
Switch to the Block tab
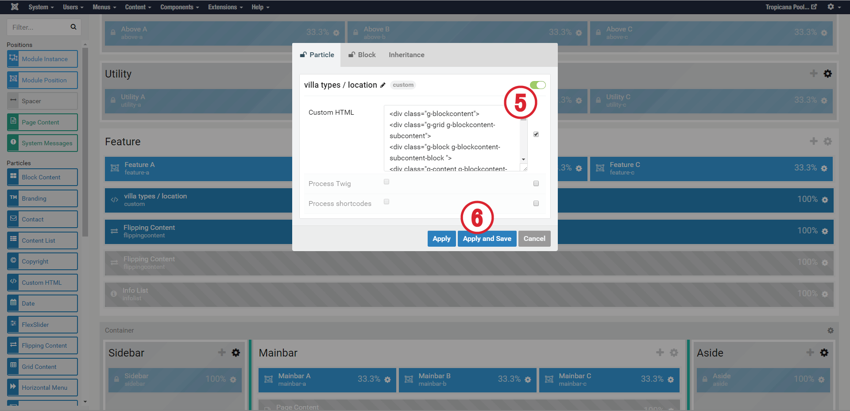click(x=362, y=55)
